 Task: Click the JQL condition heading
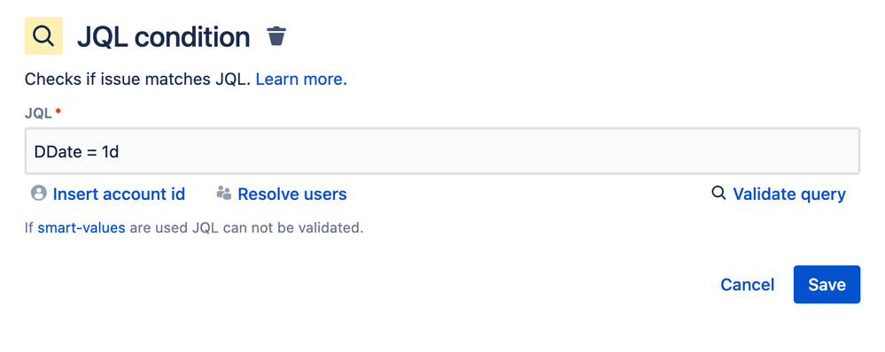pyautogui.click(x=164, y=37)
